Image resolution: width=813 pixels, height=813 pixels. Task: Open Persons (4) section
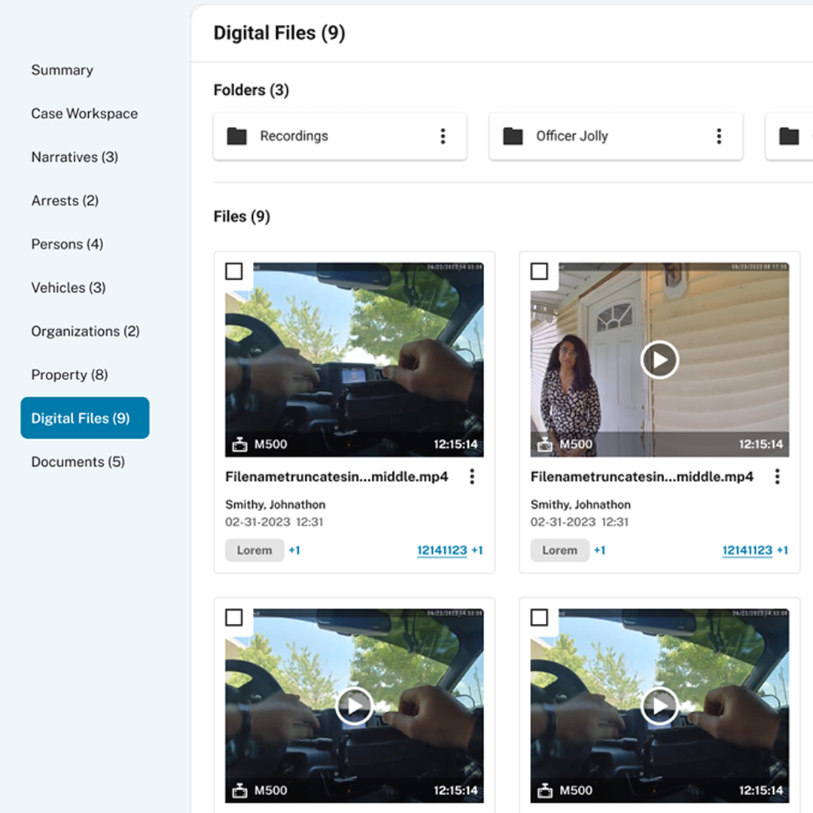(68, 244)
